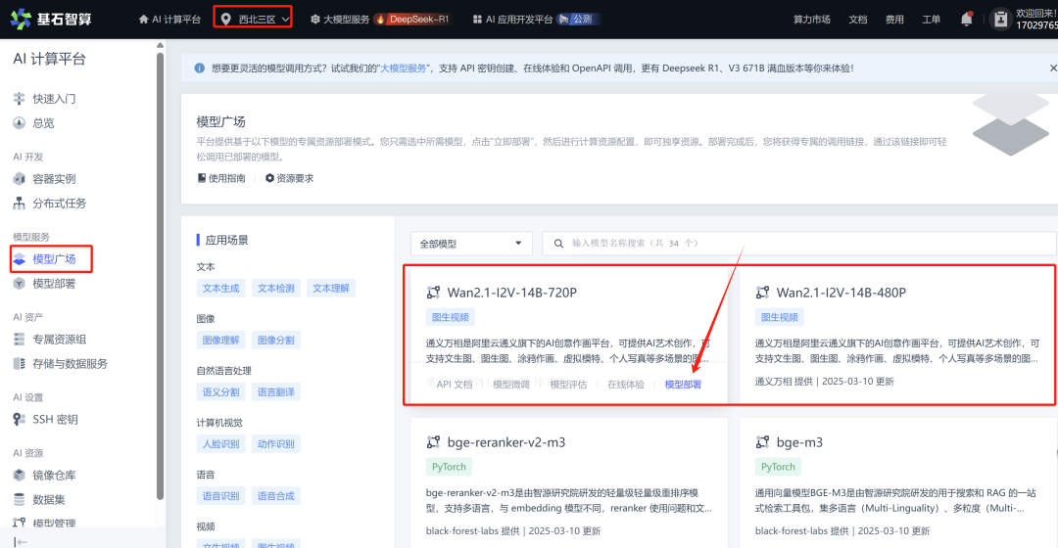Open 工单 in the top bar
This screenshot has height=548, width=1058.
pos(932,20)
